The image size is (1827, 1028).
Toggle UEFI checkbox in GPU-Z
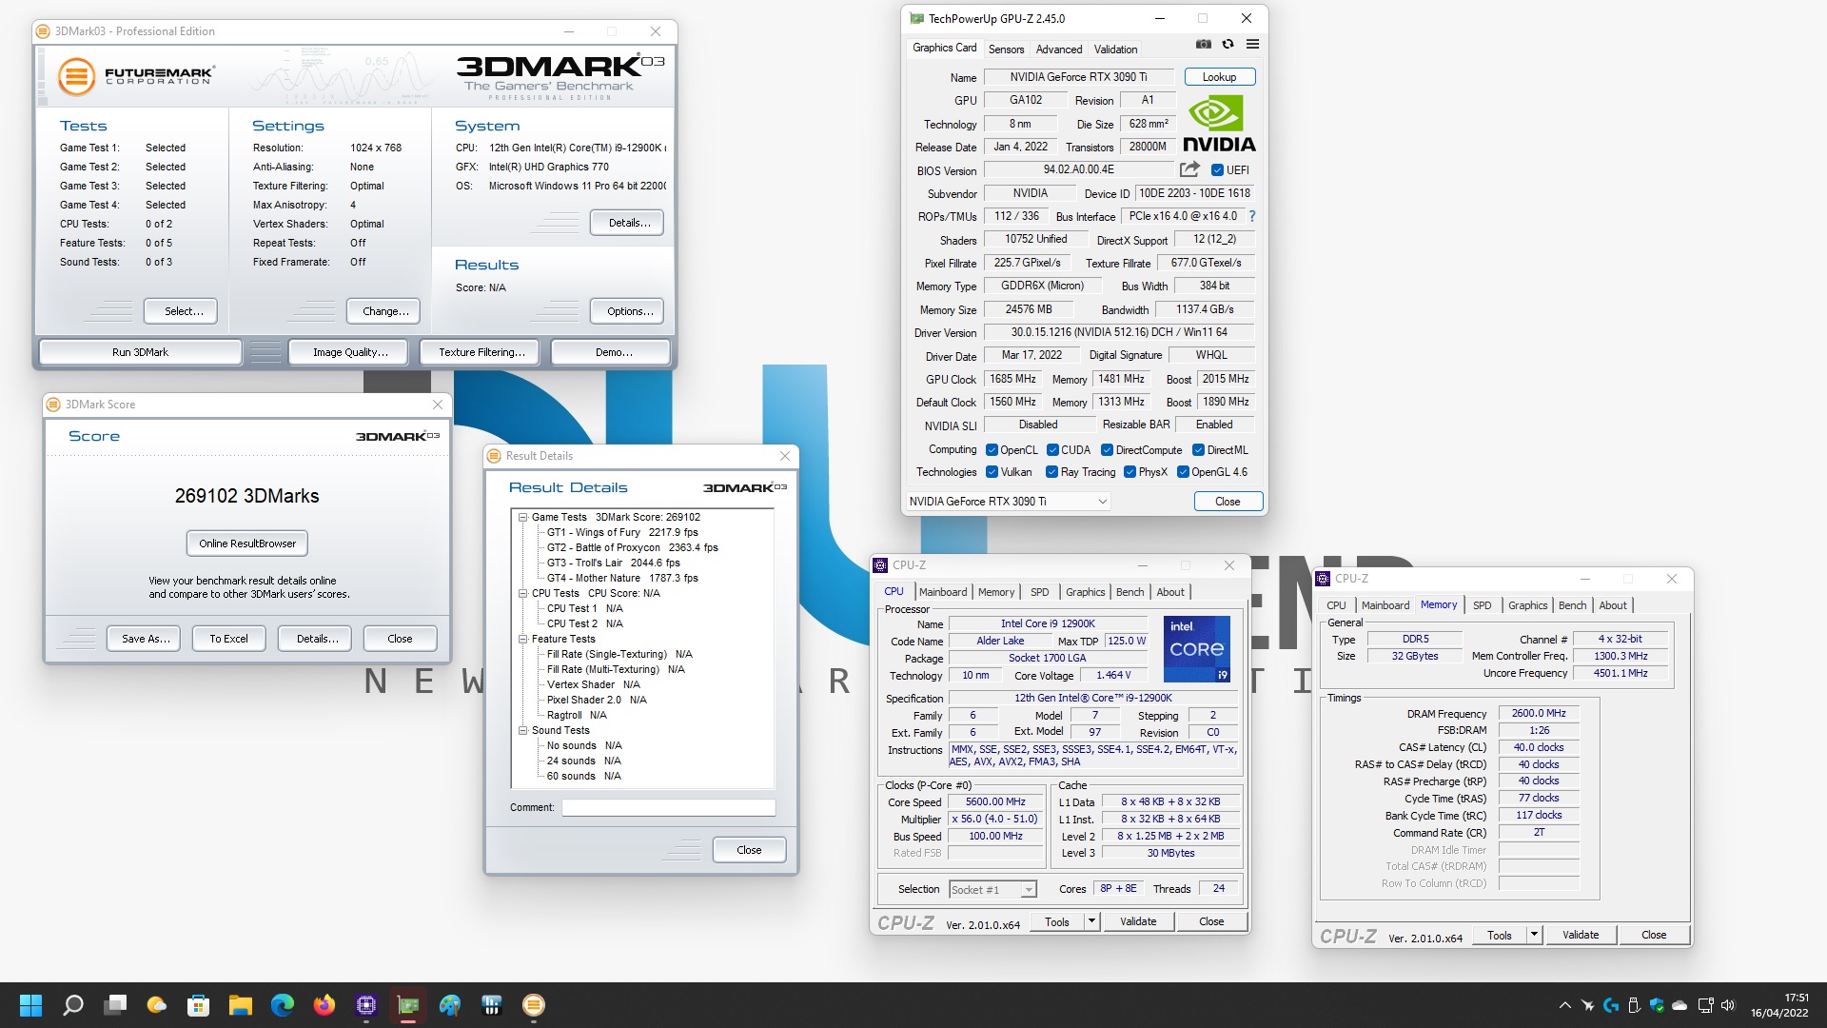[x=1217, y=170]
